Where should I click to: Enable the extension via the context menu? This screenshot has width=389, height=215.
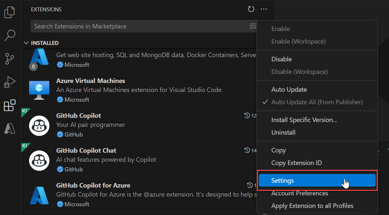coord(280,29)
